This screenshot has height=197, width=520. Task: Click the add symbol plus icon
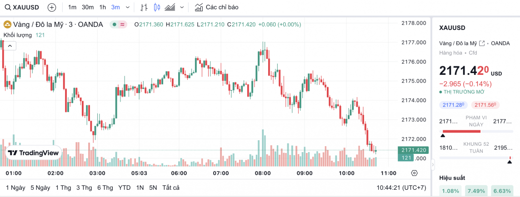[x=52, y=7]
